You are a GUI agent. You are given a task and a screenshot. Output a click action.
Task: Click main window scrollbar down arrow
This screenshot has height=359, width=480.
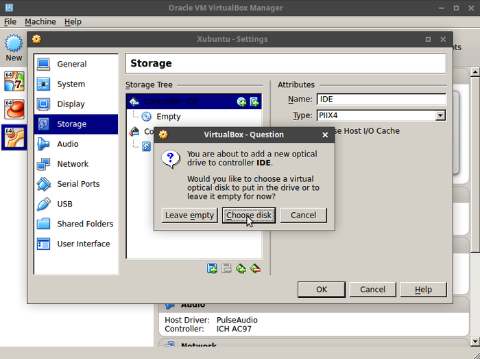pyautogui.click(x=475, y=341)
